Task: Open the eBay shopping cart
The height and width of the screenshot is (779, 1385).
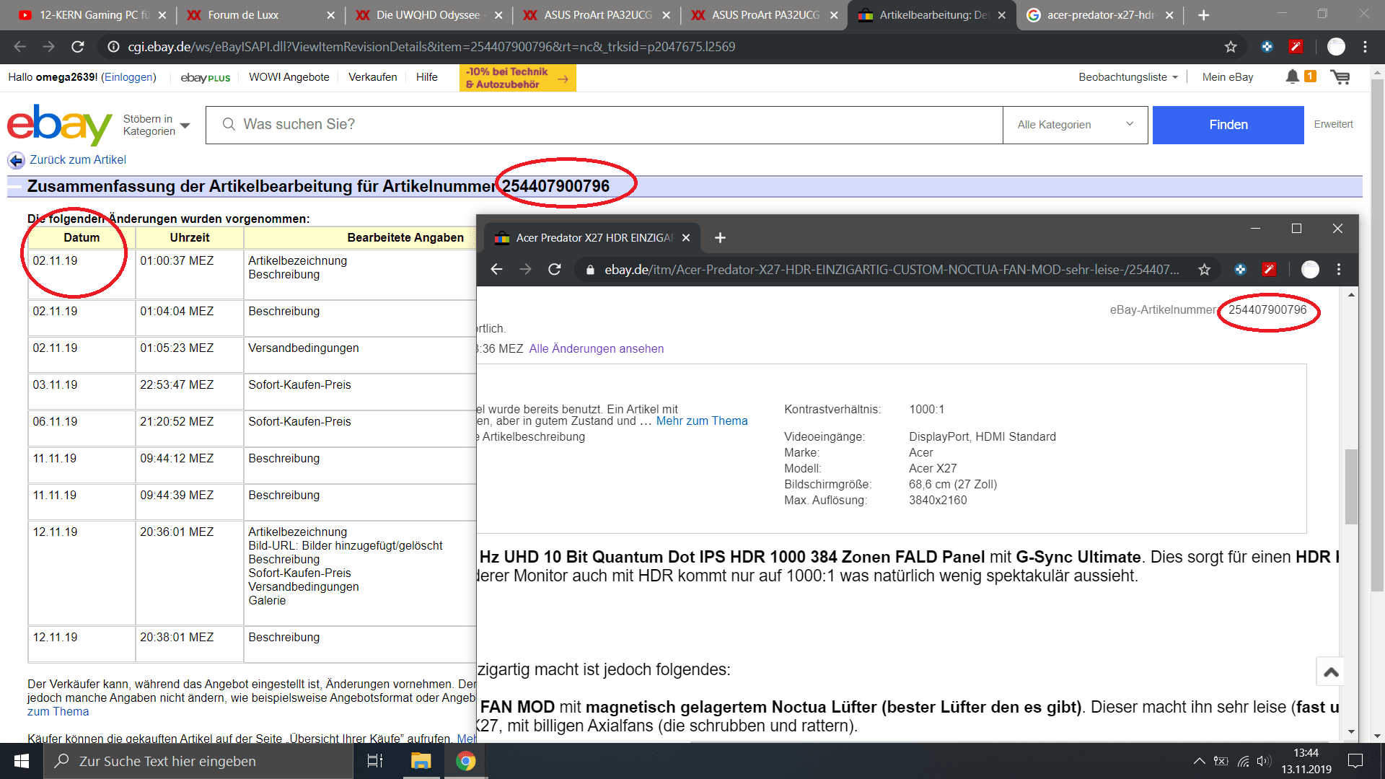Action: 1340,76
